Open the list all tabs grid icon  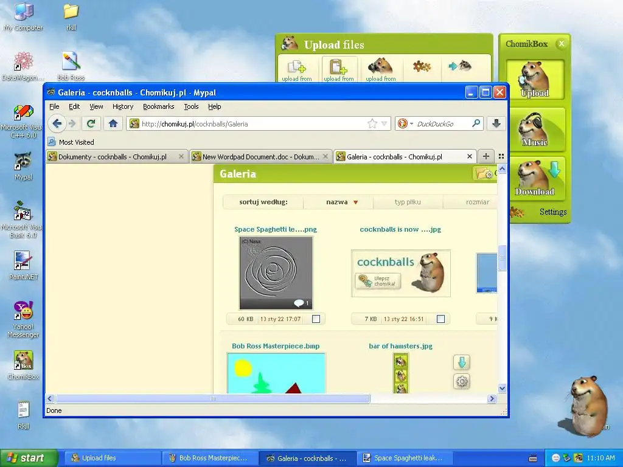click(501, 156)
